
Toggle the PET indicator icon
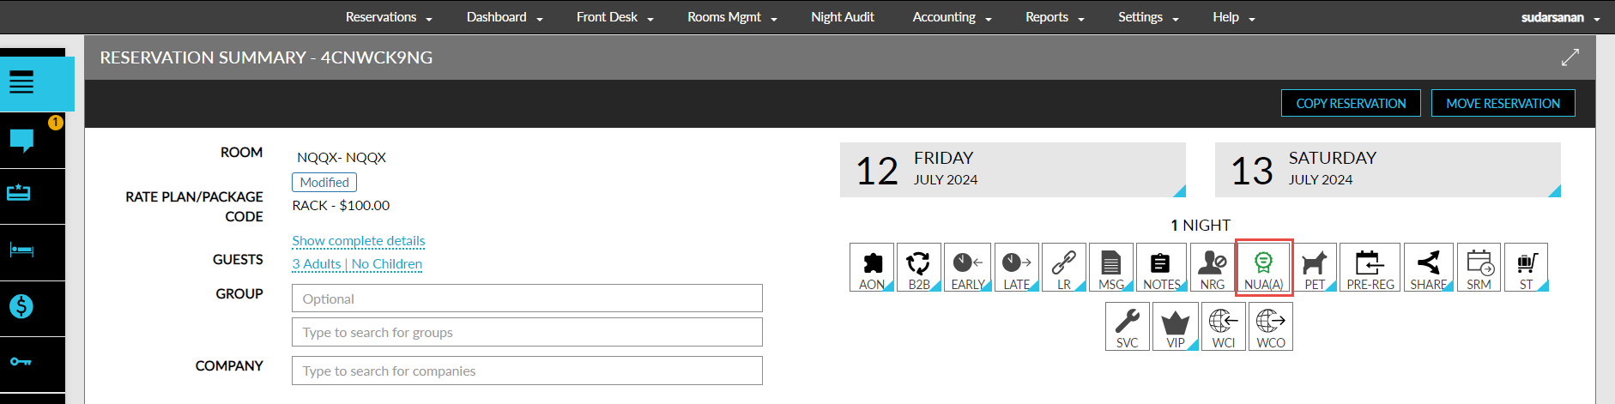click(1315, 268)
